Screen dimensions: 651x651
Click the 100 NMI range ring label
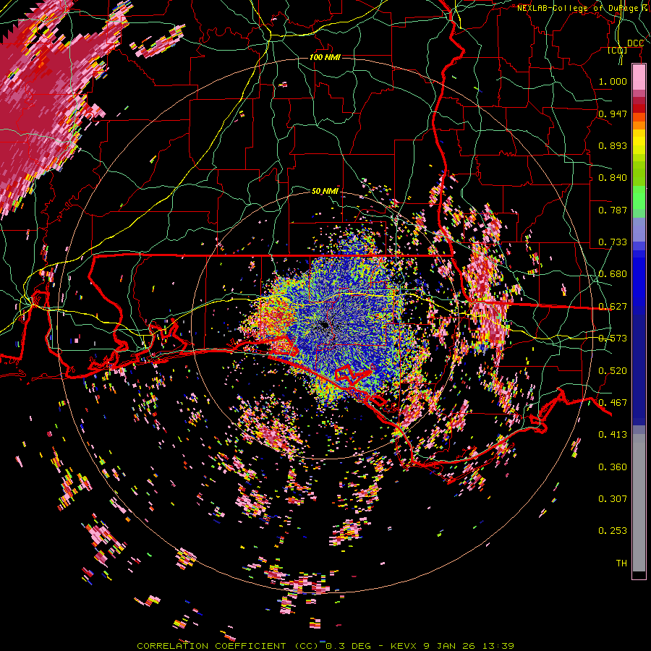tap(325, 57)
